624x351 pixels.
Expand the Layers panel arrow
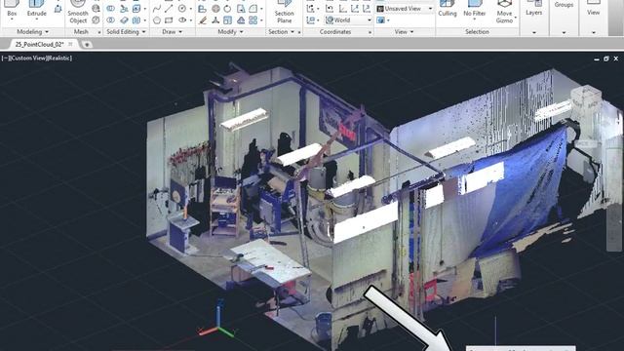coord(533,32)
